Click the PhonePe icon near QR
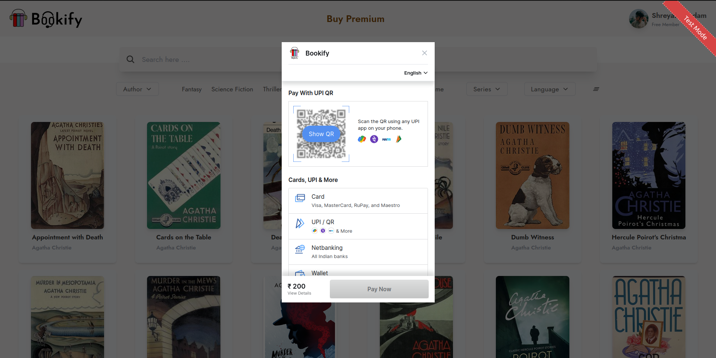716x358 pixels. tap(374, 139)
